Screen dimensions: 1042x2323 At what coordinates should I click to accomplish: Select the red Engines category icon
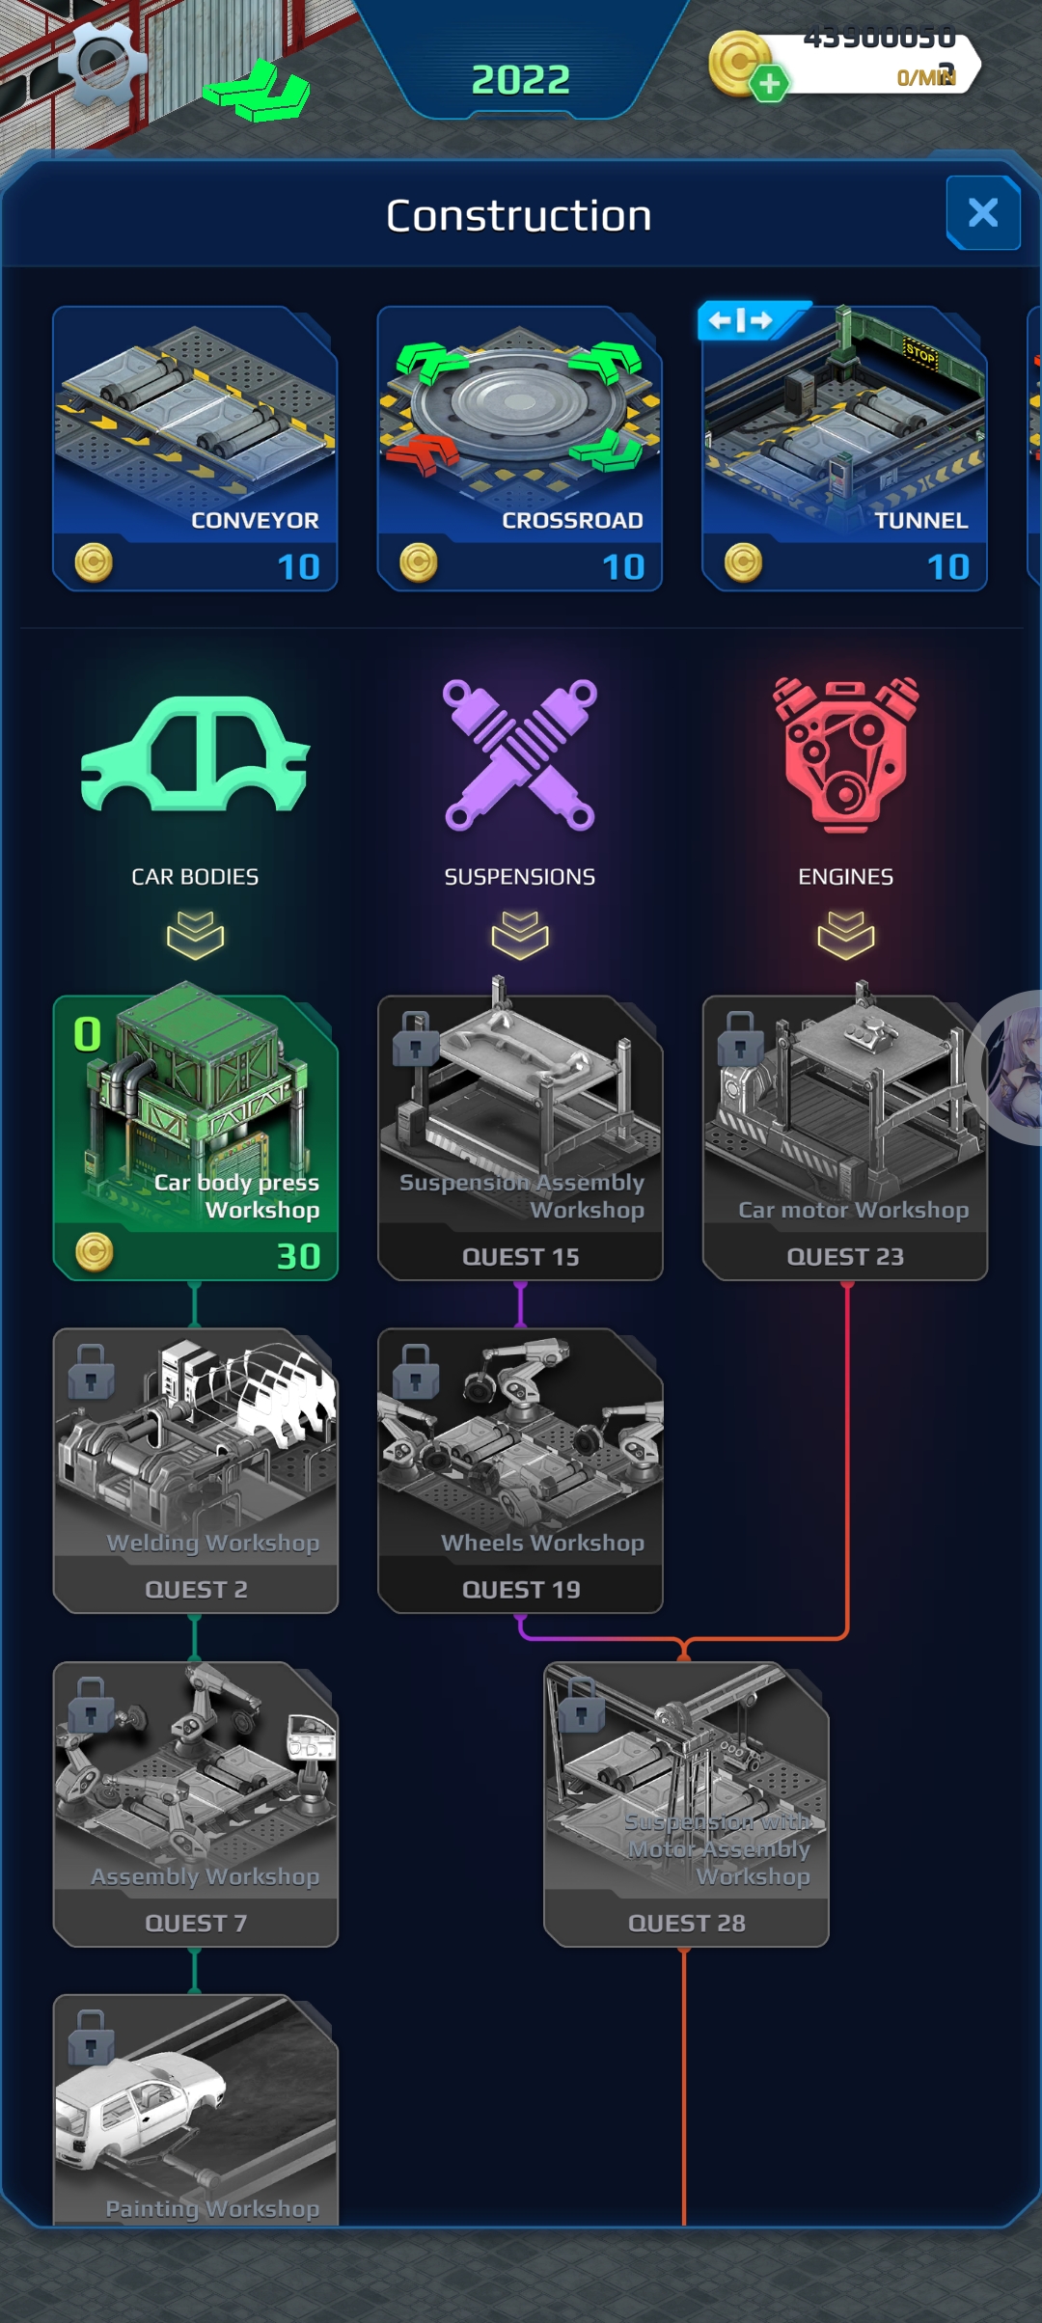845,754
